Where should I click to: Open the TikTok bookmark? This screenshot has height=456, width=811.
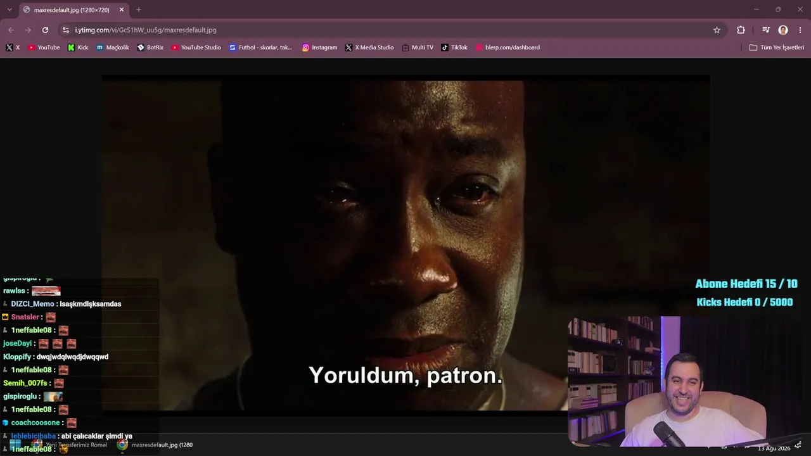pyautogui.click(x=454, y=47)
